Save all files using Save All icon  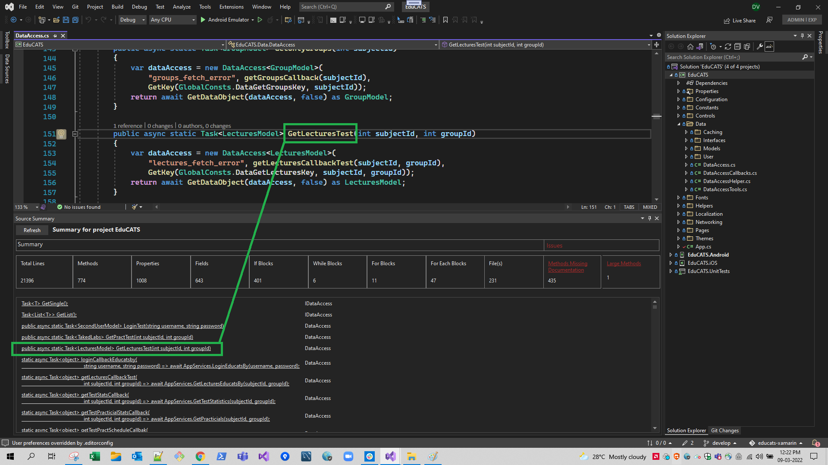click(x=75, y=20)
